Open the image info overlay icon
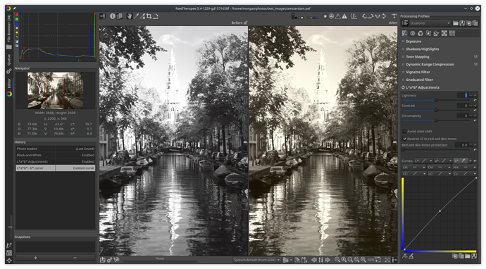Screen dimensions: 486x269 (x=113, y=16)
